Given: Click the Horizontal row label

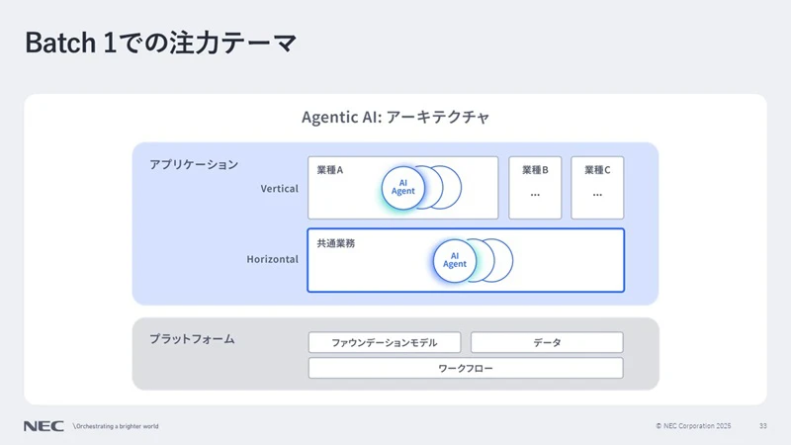Looking at the screenshot, I should coord(272,259).
